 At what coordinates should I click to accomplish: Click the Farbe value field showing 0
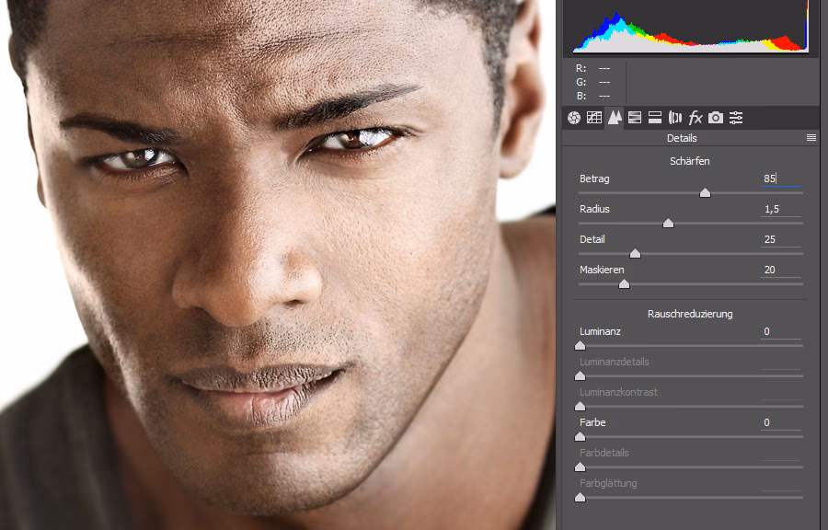780,422
